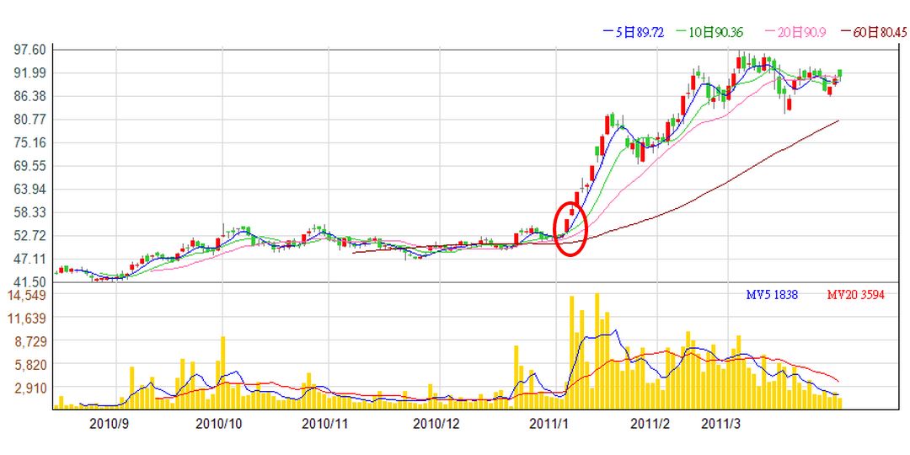The height and width of the screenshot is (455, 910).
Task: Click the 41.50 price axis label
Action: click(29, 282)
